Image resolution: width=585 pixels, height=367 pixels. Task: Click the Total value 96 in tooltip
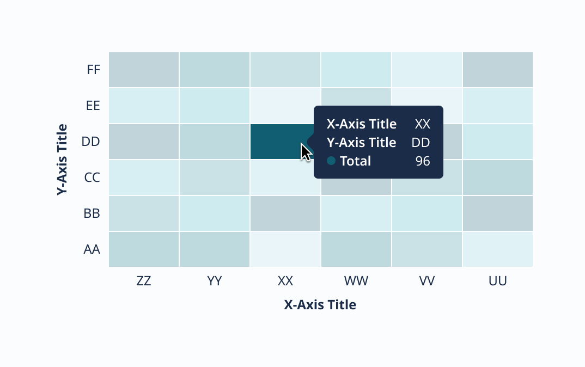point(423,161)
